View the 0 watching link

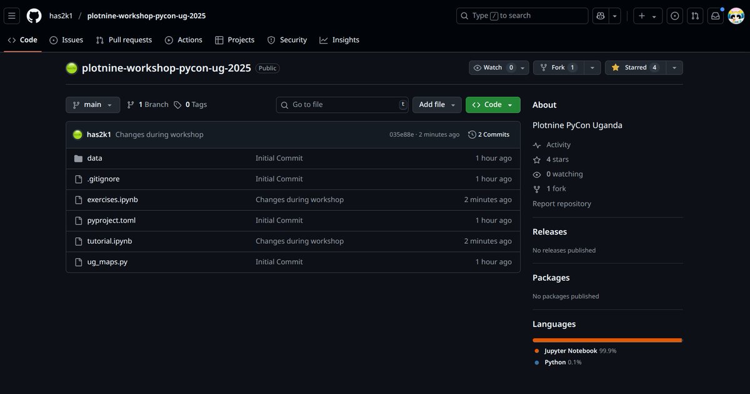click(557, 174)
